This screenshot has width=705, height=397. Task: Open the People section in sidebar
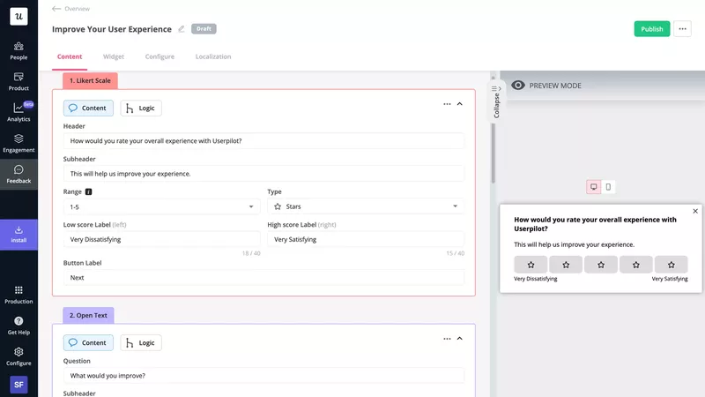[19, 50]
